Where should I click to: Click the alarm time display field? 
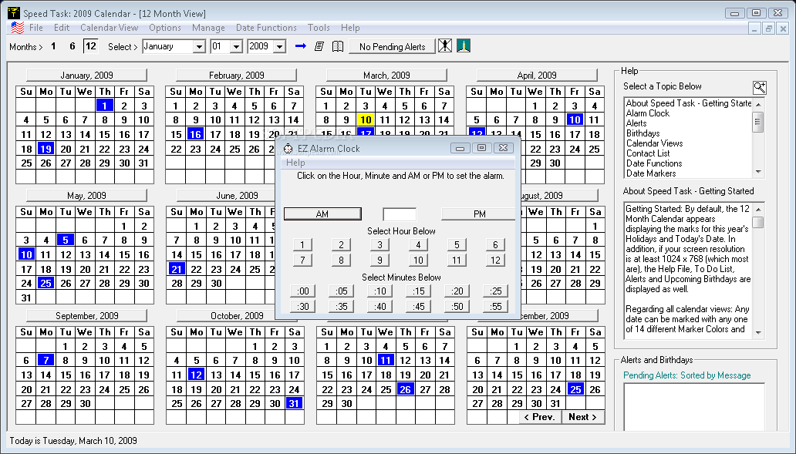[400, 214]
